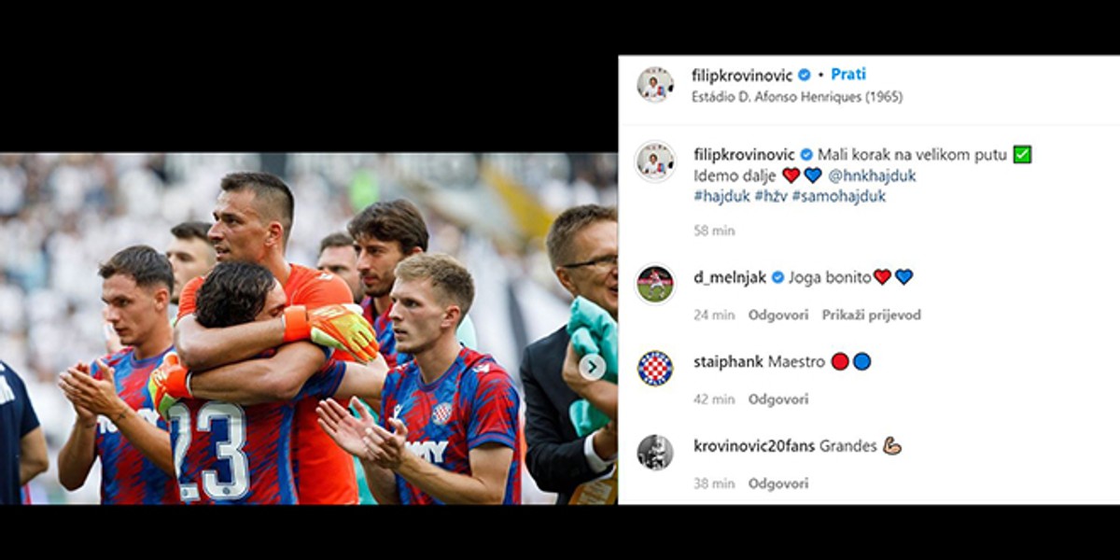Follow the account with Prati
The height and width of the screenshot is (560, 1120).
click(847, 75)
